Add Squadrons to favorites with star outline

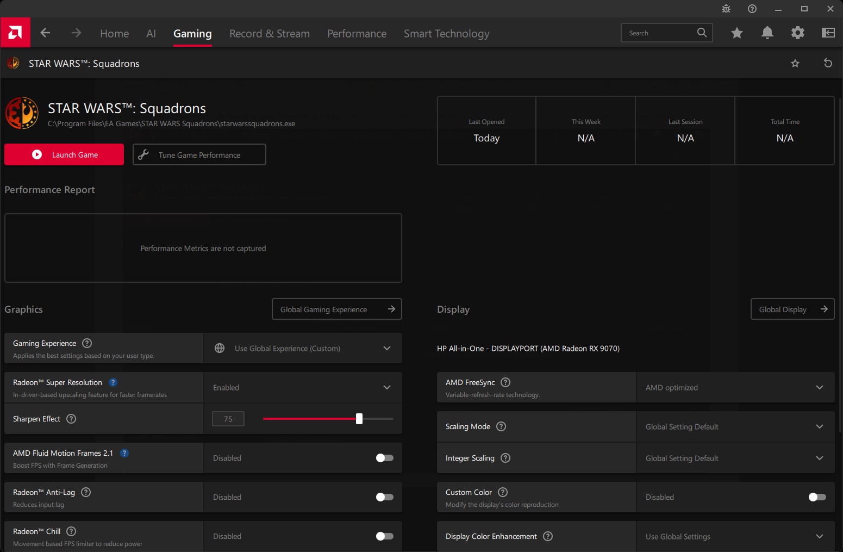795,64
